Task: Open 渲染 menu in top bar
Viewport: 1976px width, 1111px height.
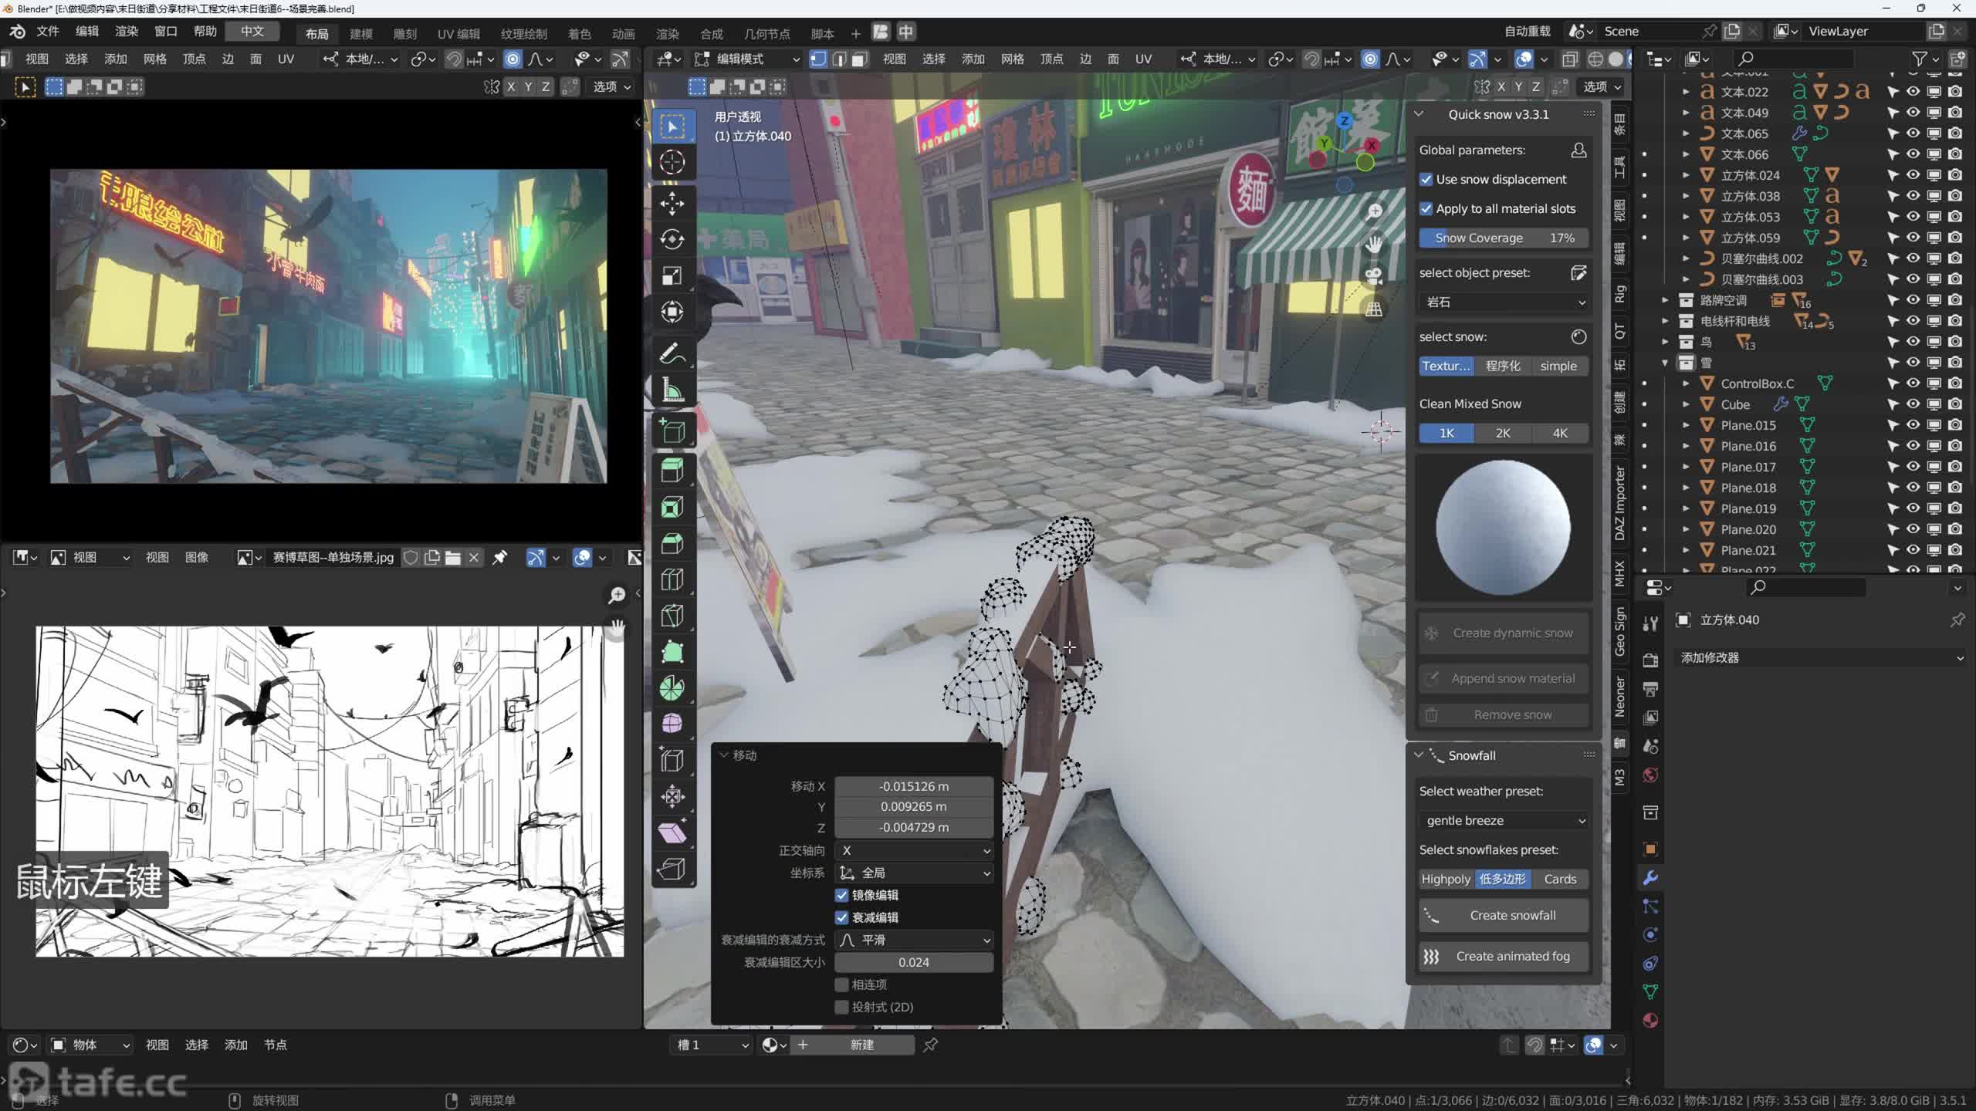Action: pyautogui.click(x=126, y=31)
